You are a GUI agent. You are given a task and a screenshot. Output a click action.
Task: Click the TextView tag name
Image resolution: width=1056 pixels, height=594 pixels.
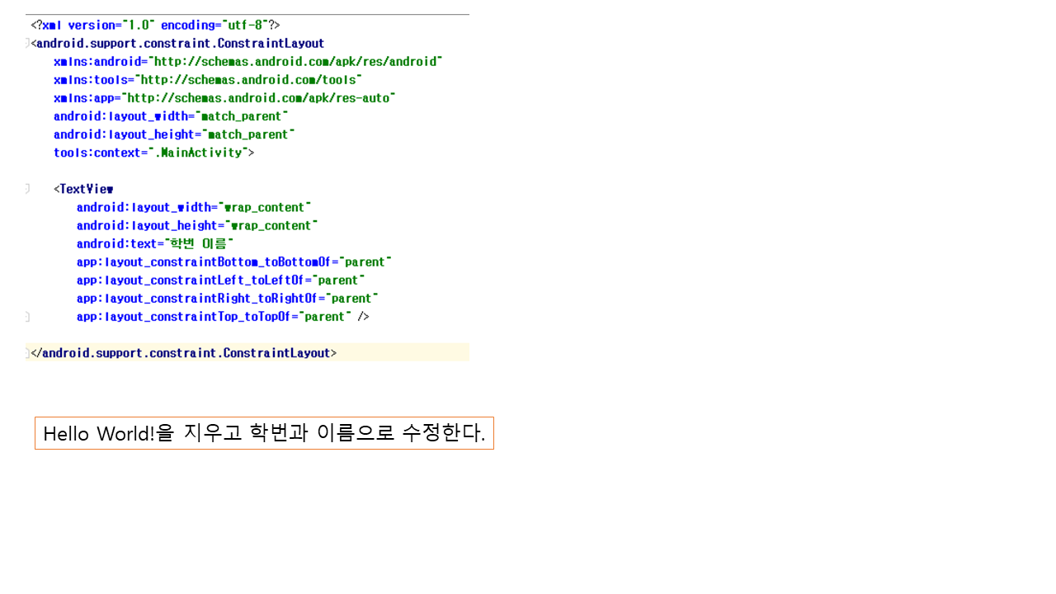(86, 189)
